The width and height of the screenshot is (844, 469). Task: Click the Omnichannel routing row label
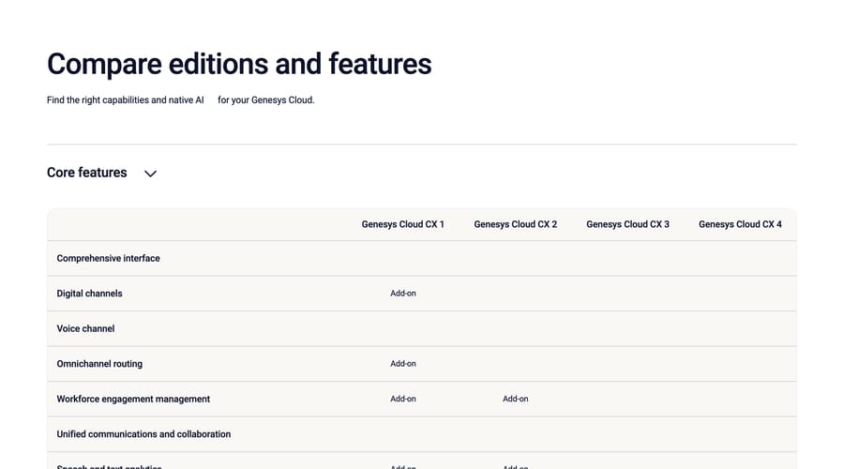pos(99,363)
